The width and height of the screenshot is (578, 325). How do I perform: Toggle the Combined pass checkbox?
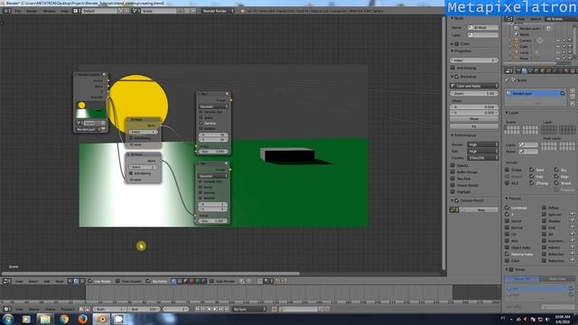click(x=508, y=208)
